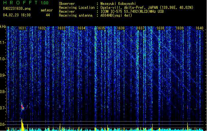Click the time marker 1632
The height and width of the screenshot is (131, 207).
click(x=42, y=28)
